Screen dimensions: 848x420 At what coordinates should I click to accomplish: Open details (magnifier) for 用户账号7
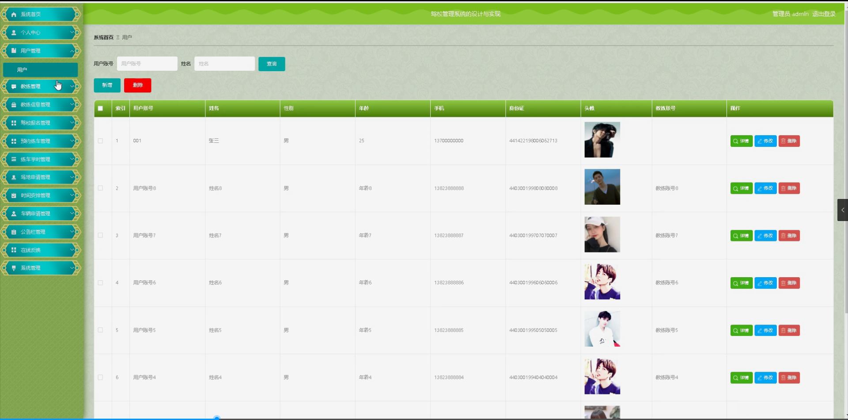pos(742,236)
